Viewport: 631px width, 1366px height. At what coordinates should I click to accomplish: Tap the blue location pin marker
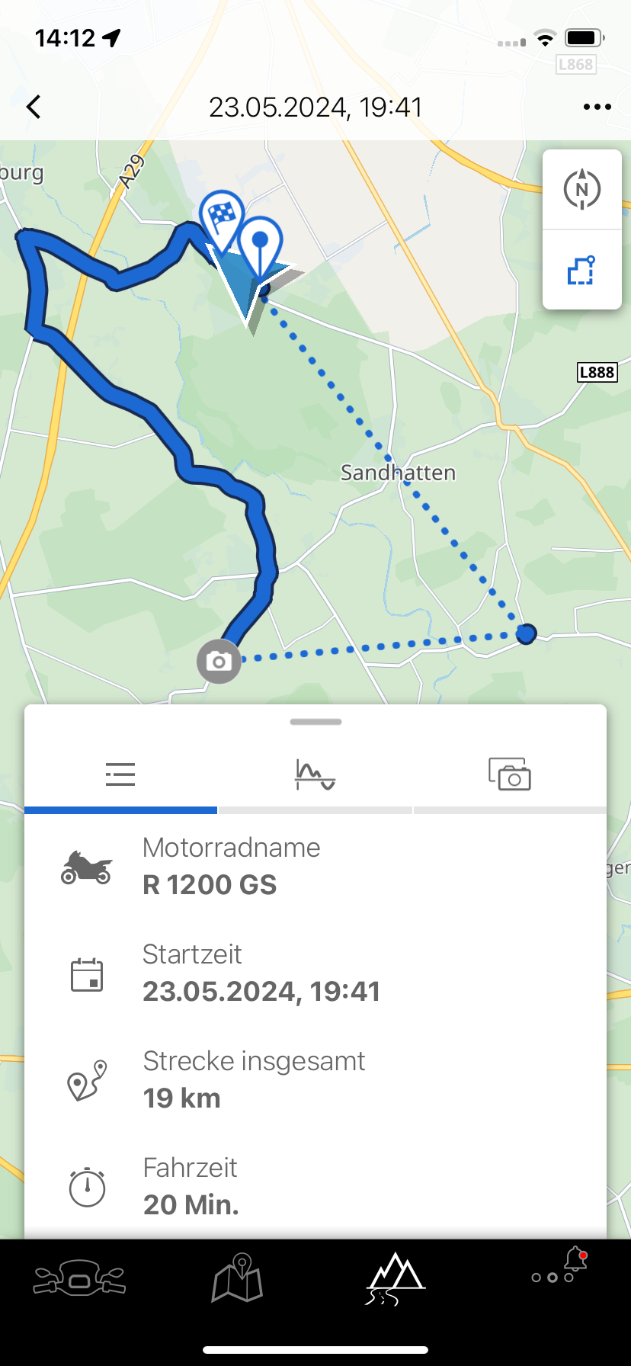(x=261, y=241)
